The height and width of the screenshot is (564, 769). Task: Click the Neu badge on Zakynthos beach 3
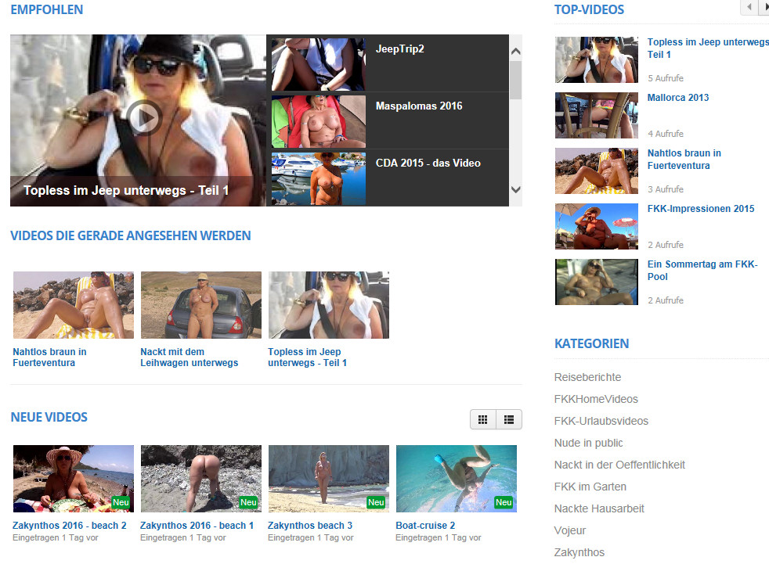[x=376, y=502]
